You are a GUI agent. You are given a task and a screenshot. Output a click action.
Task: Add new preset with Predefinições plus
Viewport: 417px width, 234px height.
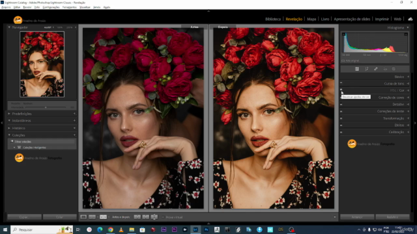[x=74, y=114]
